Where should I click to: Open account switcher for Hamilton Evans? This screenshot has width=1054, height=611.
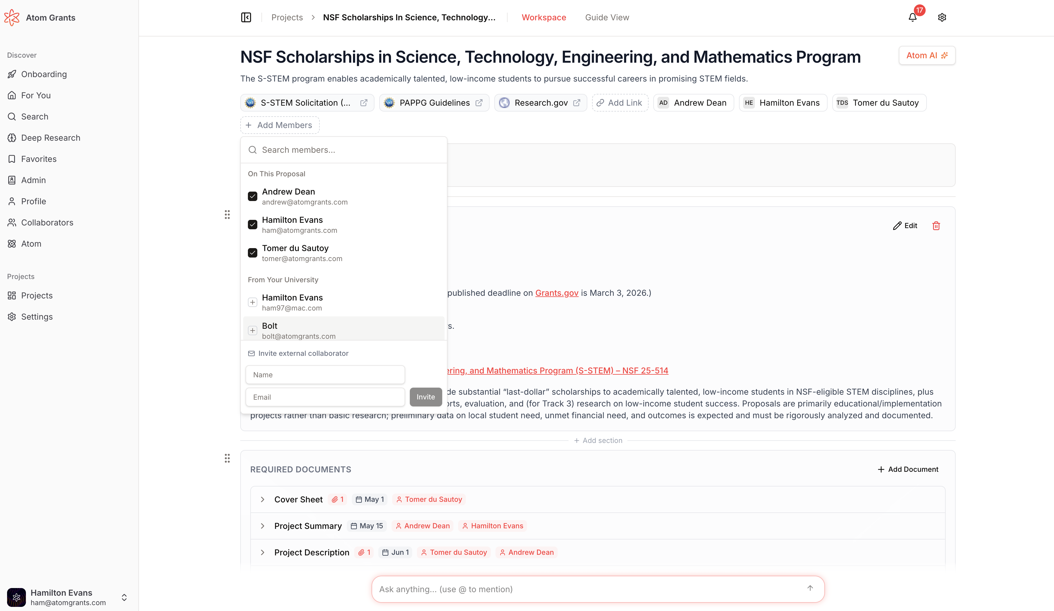click(x=124, y=597)
